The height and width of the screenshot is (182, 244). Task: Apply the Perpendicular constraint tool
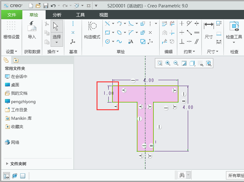point(182,41)
